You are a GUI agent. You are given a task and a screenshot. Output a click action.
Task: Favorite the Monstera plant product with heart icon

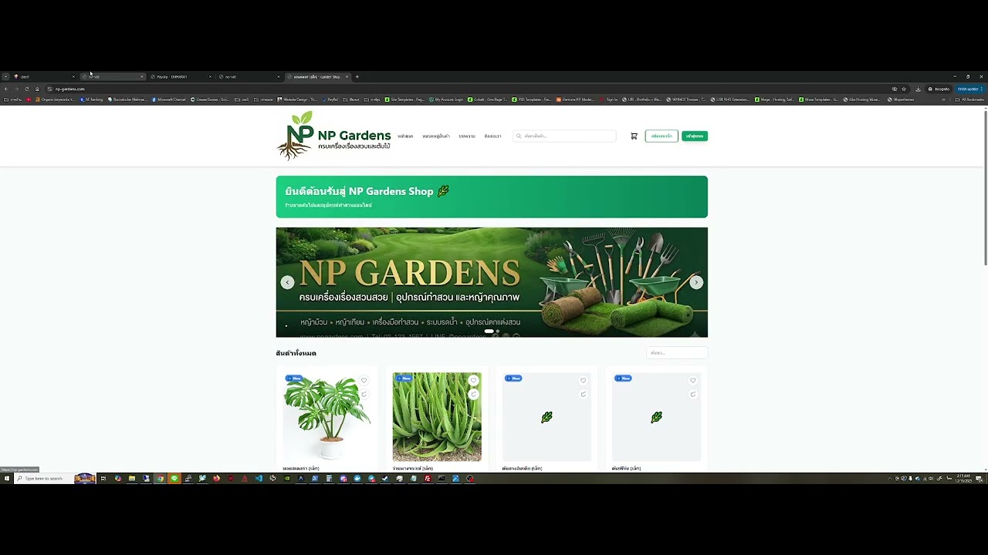[364, 380]
